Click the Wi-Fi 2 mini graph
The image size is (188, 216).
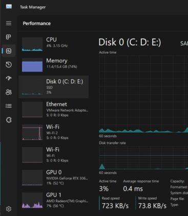point(32,132)
